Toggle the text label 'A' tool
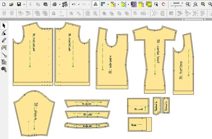Image resolution: width=212 pixels, height=139 pixels. point(96,4)
